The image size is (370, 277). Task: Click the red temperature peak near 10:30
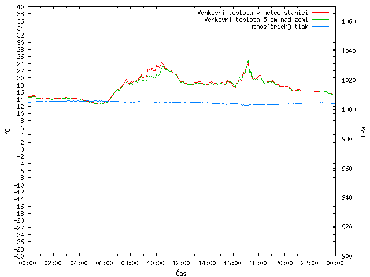tap(162, 62)
